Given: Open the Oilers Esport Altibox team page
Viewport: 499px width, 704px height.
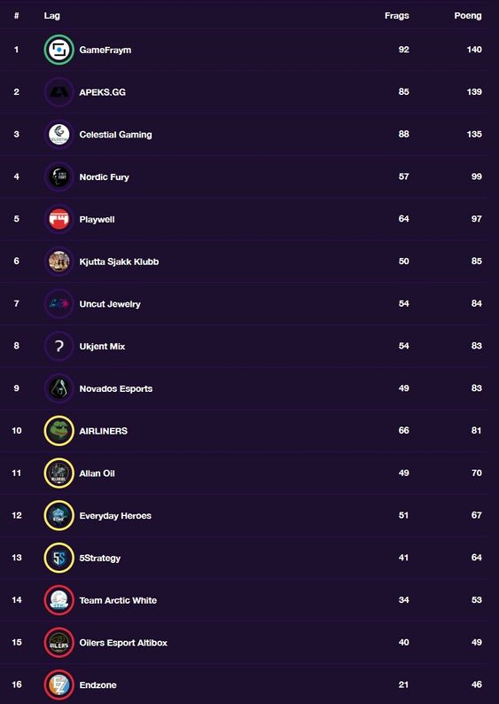Looking at the screenshot, I should [123, 643].
